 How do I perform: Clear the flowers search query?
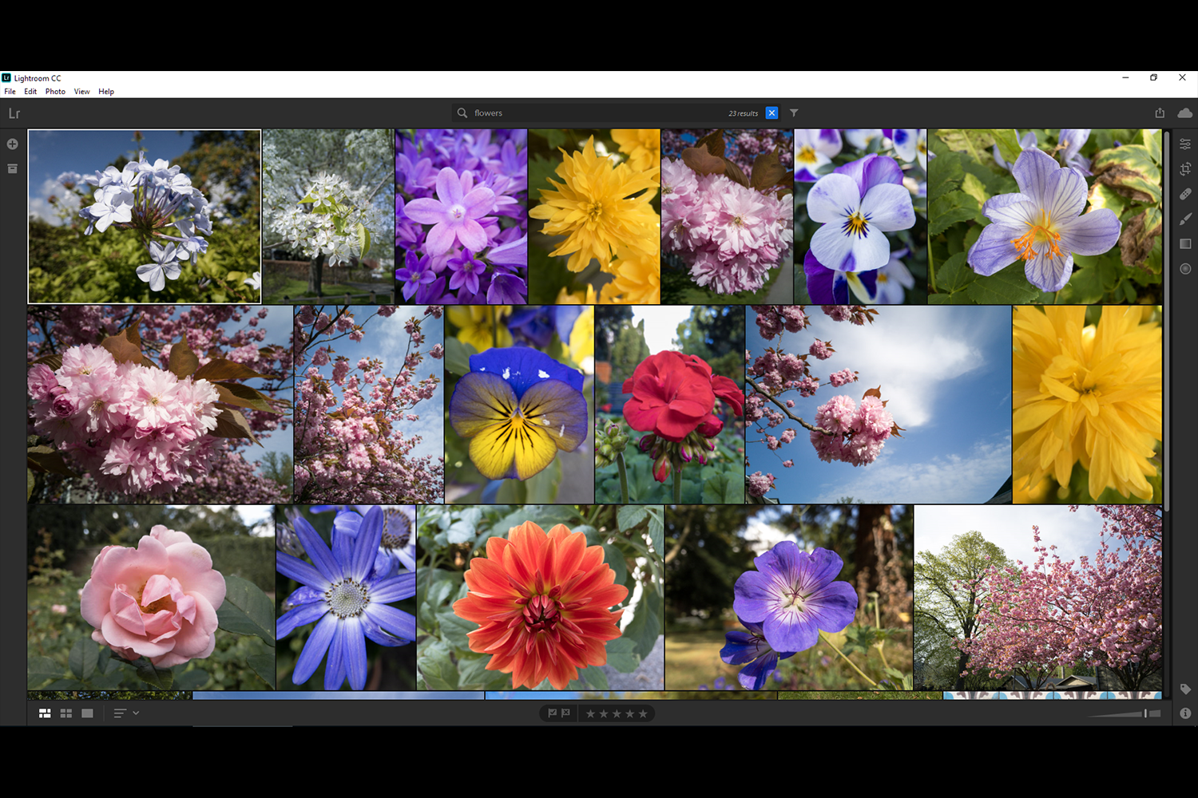[772, 113]
